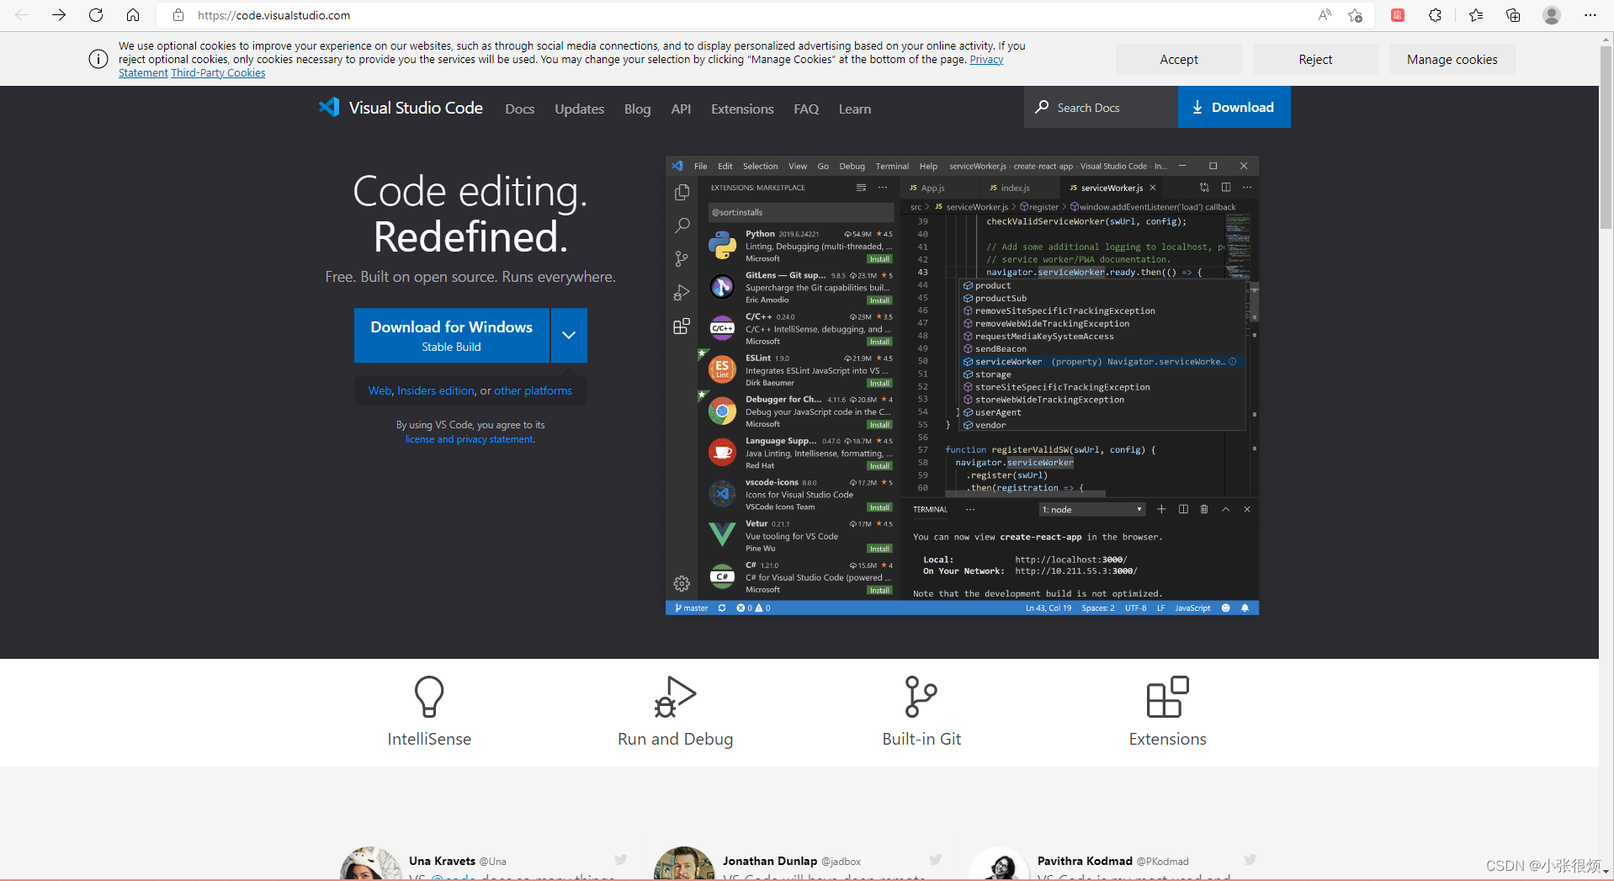Image resolution: width=1614 pixels, height=881 pixels.
Task: Open the red extension icon in the toolbar
Action: pyautogui.click(x=1398, y=15)
